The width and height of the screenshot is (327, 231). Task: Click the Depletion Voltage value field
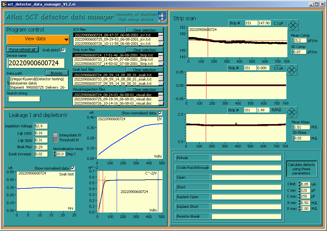click(x=41, y=126)
